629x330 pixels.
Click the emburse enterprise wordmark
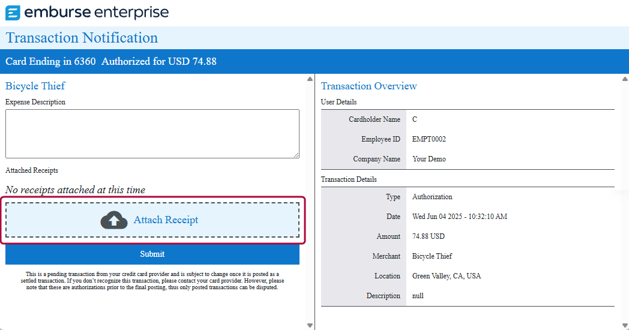(97, 13)
